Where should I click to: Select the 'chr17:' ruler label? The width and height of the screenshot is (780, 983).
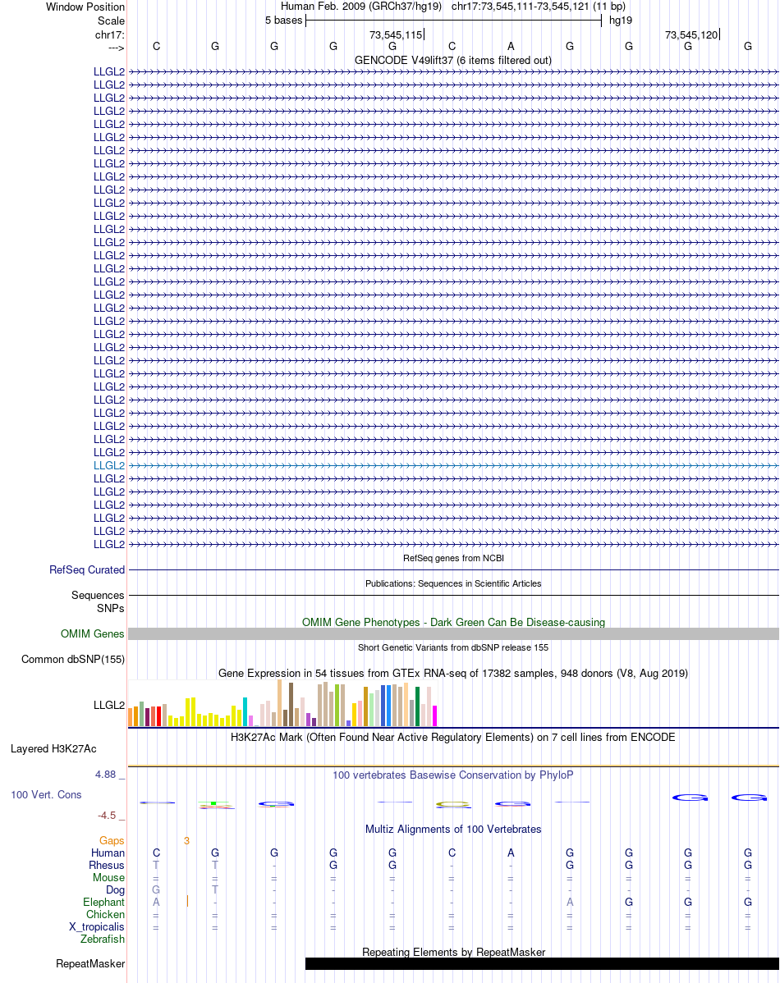(110, 34)
